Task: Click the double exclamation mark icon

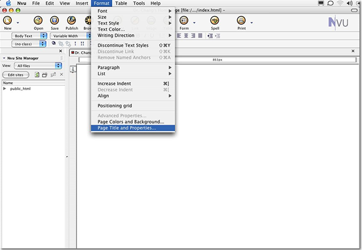Action: [83, 44]
